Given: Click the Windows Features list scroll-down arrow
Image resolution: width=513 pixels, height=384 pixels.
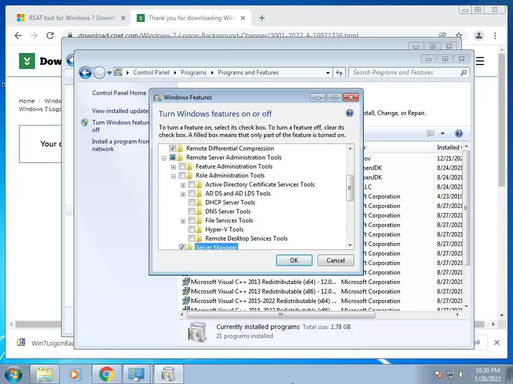Looking at the screenshot, I should tap(350, 245).
